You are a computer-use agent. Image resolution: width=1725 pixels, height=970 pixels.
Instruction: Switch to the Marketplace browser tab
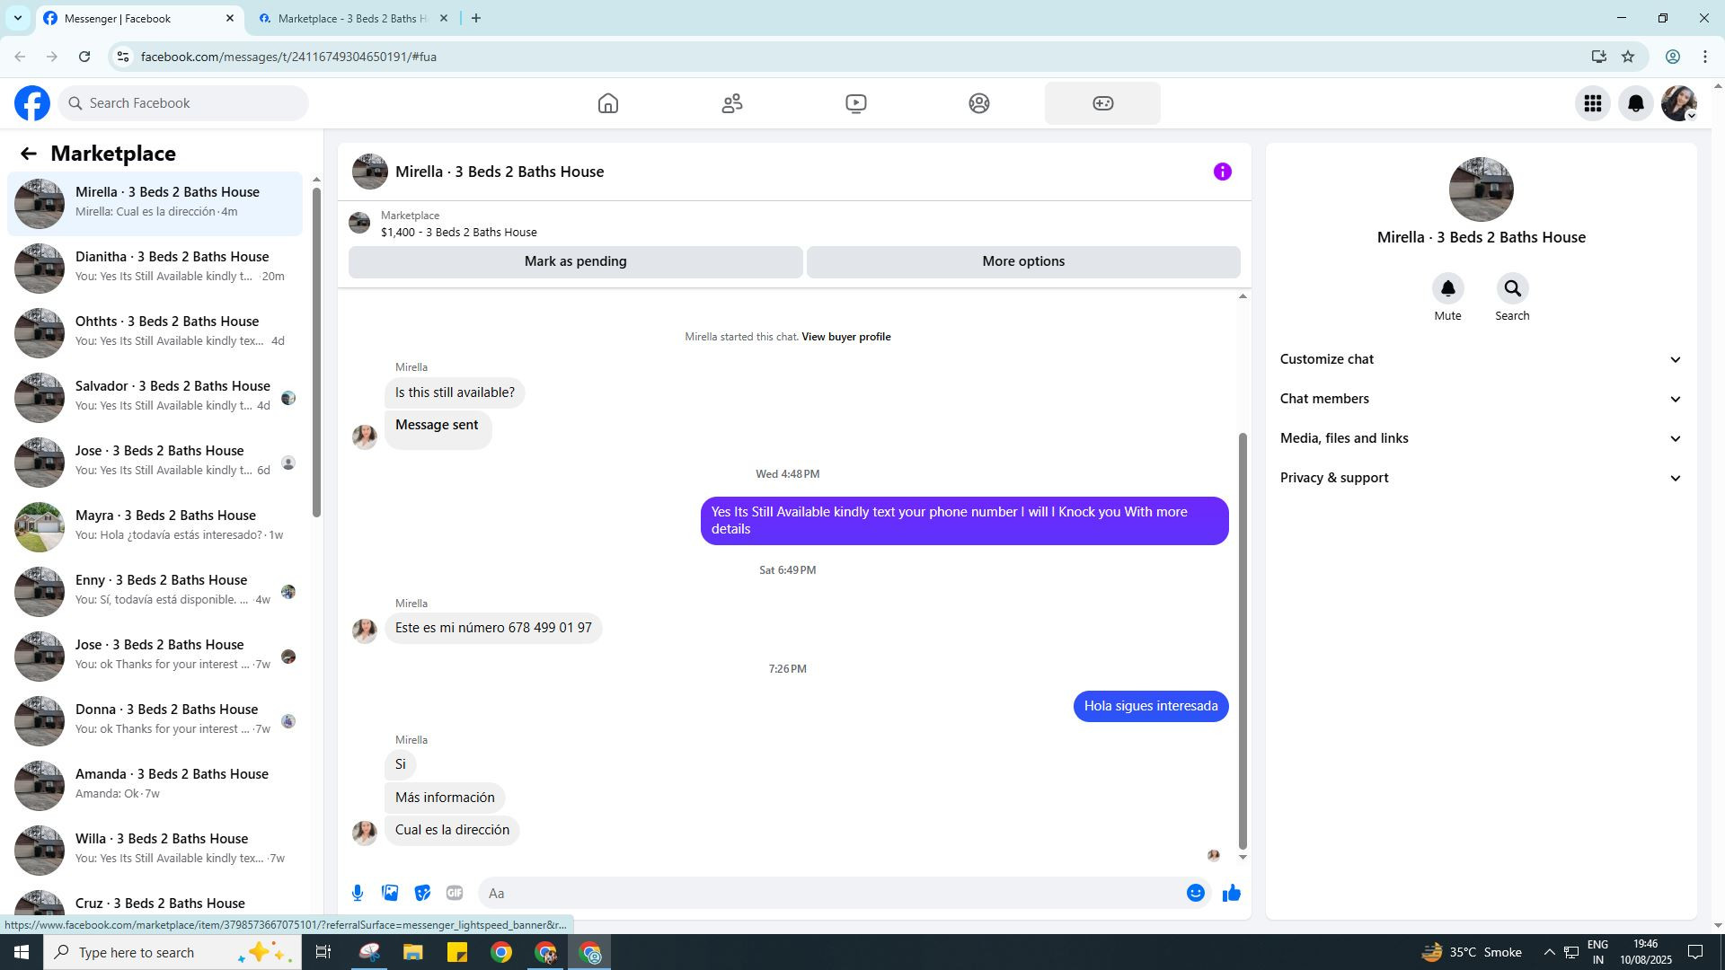[352, 18]
